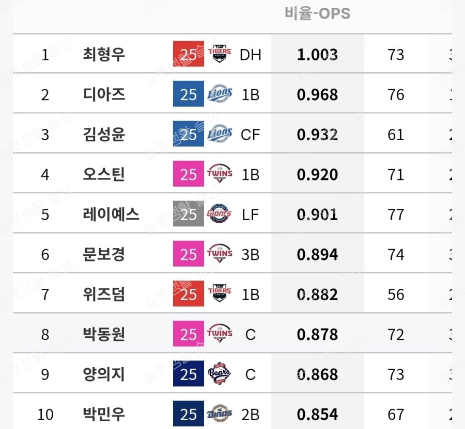The height and width of the screenshot is (429, 465).
Task: Click the LG Twins logo beside 오스틴
Action: [220, 173]
